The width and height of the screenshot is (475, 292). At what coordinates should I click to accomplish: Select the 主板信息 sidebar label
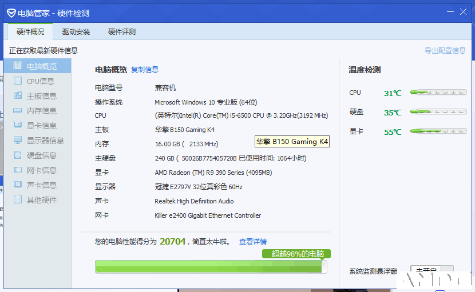[x=42, y=96]
